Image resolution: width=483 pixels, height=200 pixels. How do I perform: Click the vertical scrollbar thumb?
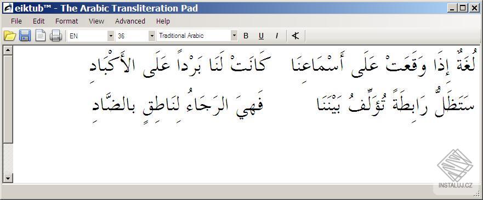(x=8, y=99)
